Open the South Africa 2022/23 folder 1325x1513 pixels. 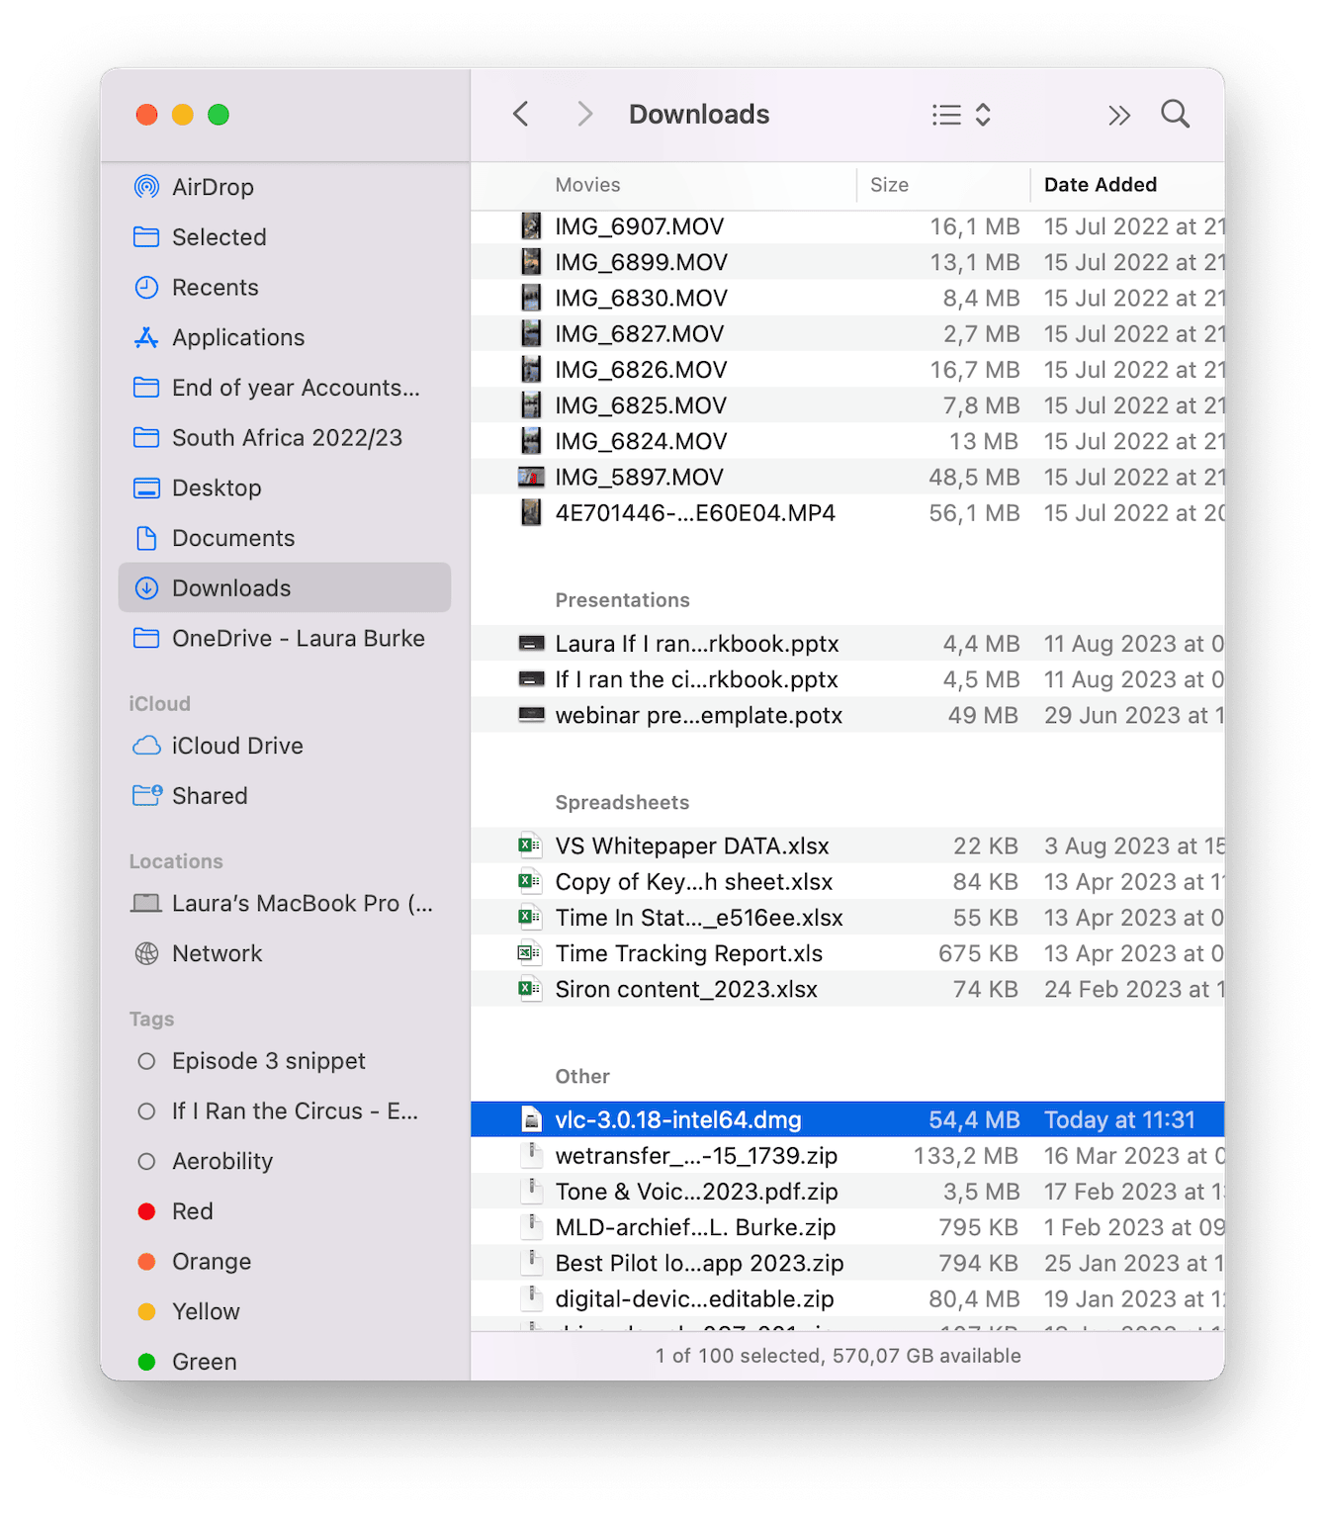tap(287, 437)
